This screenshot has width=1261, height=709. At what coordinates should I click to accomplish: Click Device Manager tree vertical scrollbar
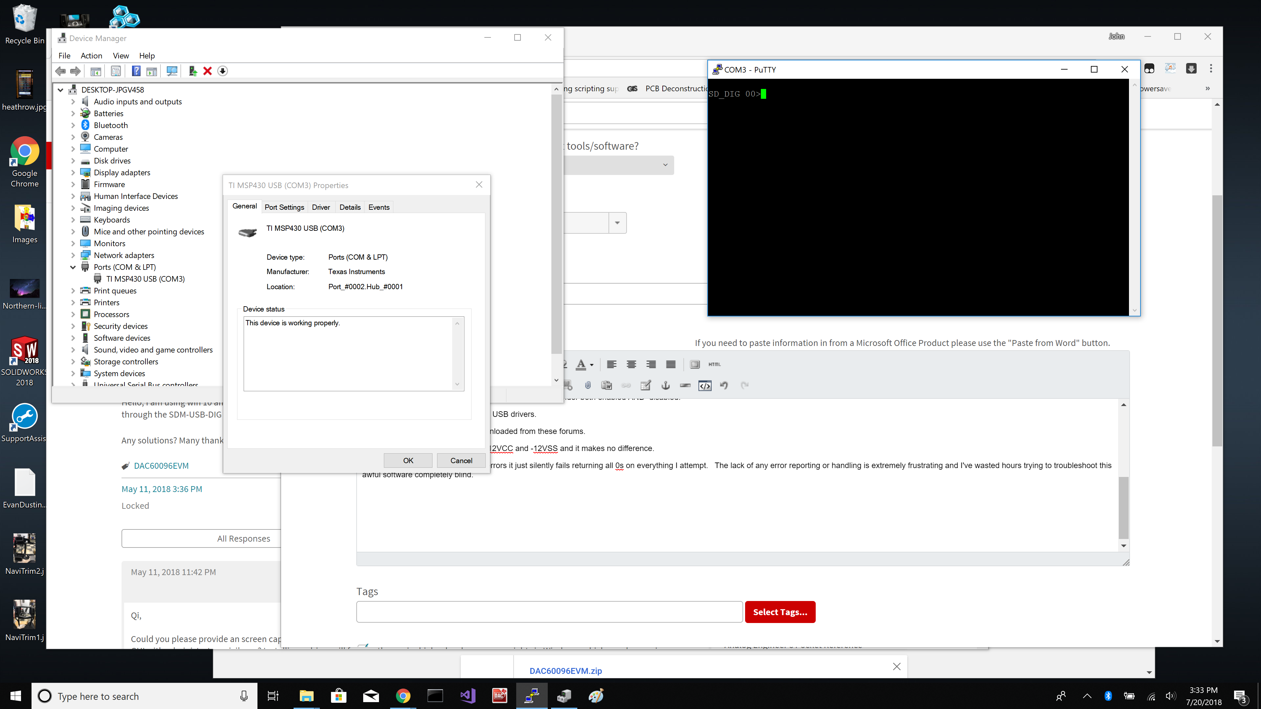tap(556, 224)
